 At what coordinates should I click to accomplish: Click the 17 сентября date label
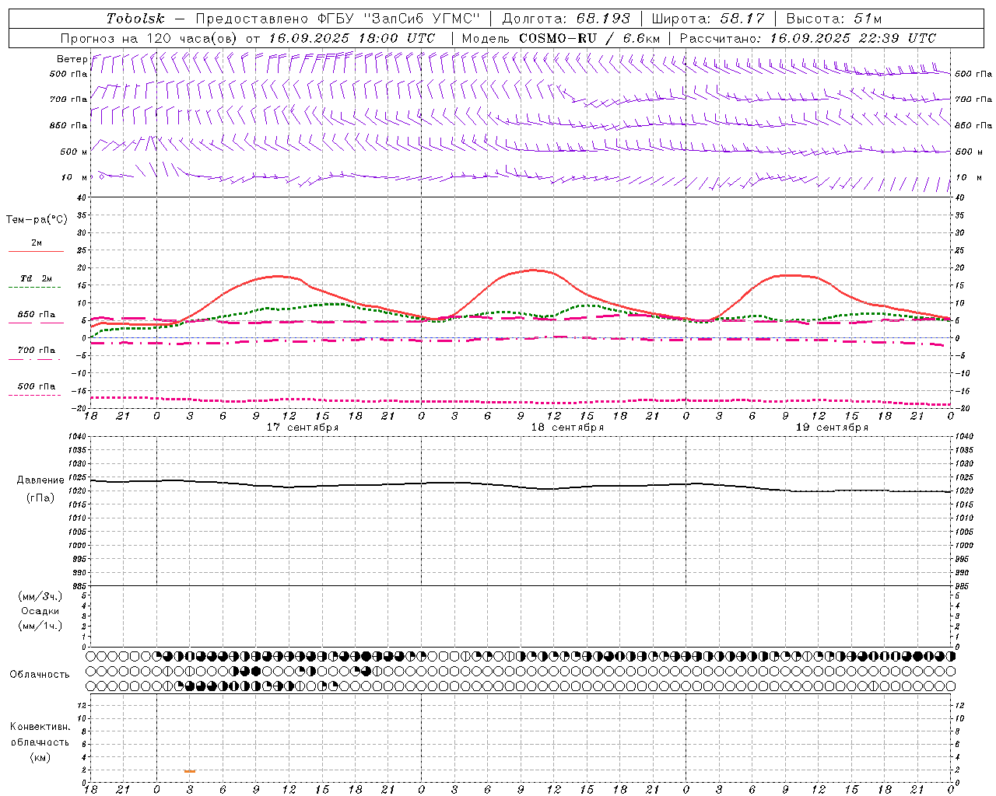click(303, 428)
